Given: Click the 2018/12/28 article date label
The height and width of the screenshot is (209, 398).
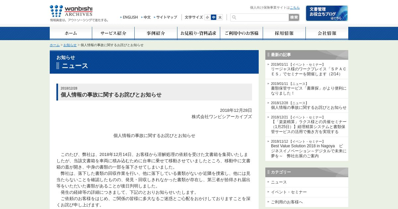Looking at the screenshot, I should click(x=69, y=88).
